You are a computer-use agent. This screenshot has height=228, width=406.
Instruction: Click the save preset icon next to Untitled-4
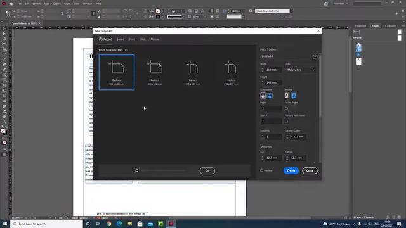[315, 56]
